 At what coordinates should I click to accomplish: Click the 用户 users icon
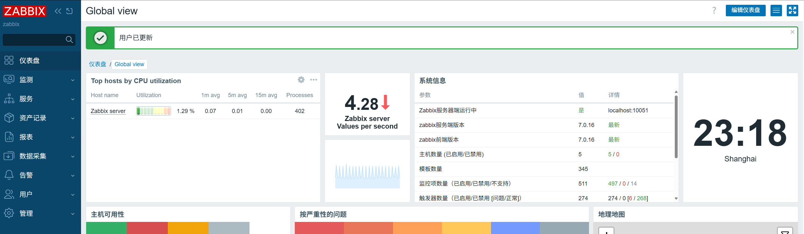coord(9,194)
